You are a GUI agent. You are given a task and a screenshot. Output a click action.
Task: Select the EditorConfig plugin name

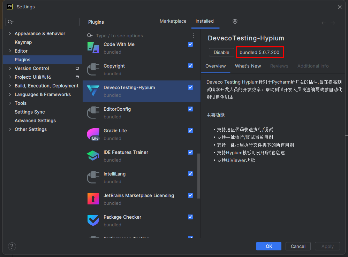[117, 109]
